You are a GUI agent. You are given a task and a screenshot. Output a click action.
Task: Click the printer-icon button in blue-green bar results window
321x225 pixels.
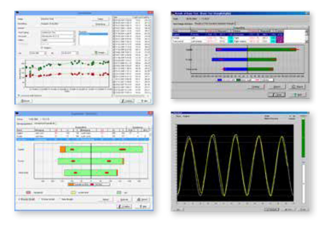tap(297, 87)
